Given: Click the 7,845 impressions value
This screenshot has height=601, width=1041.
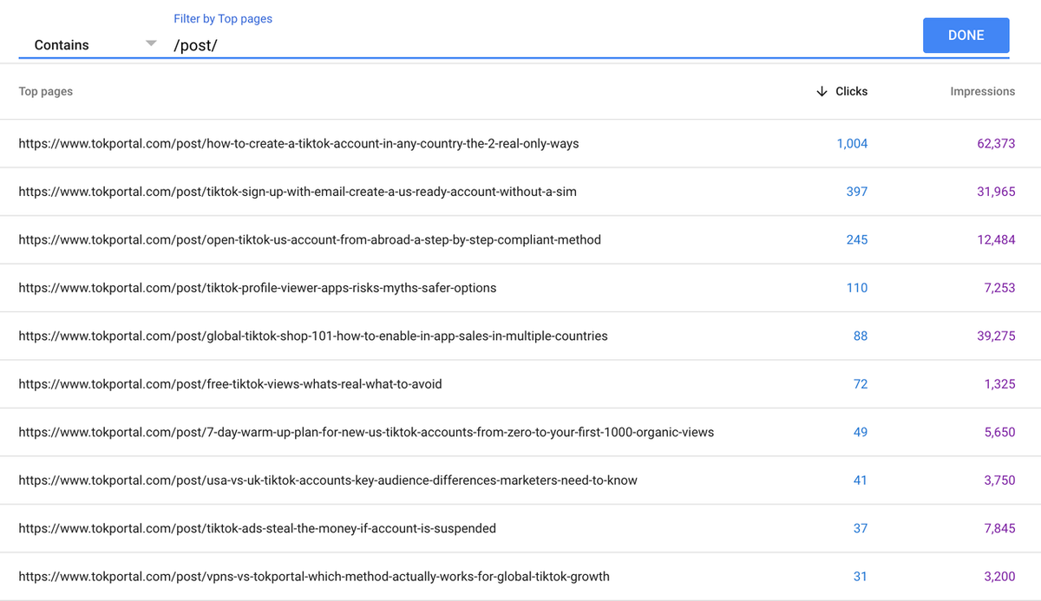Looking at the screenshot, I should 999,529.
